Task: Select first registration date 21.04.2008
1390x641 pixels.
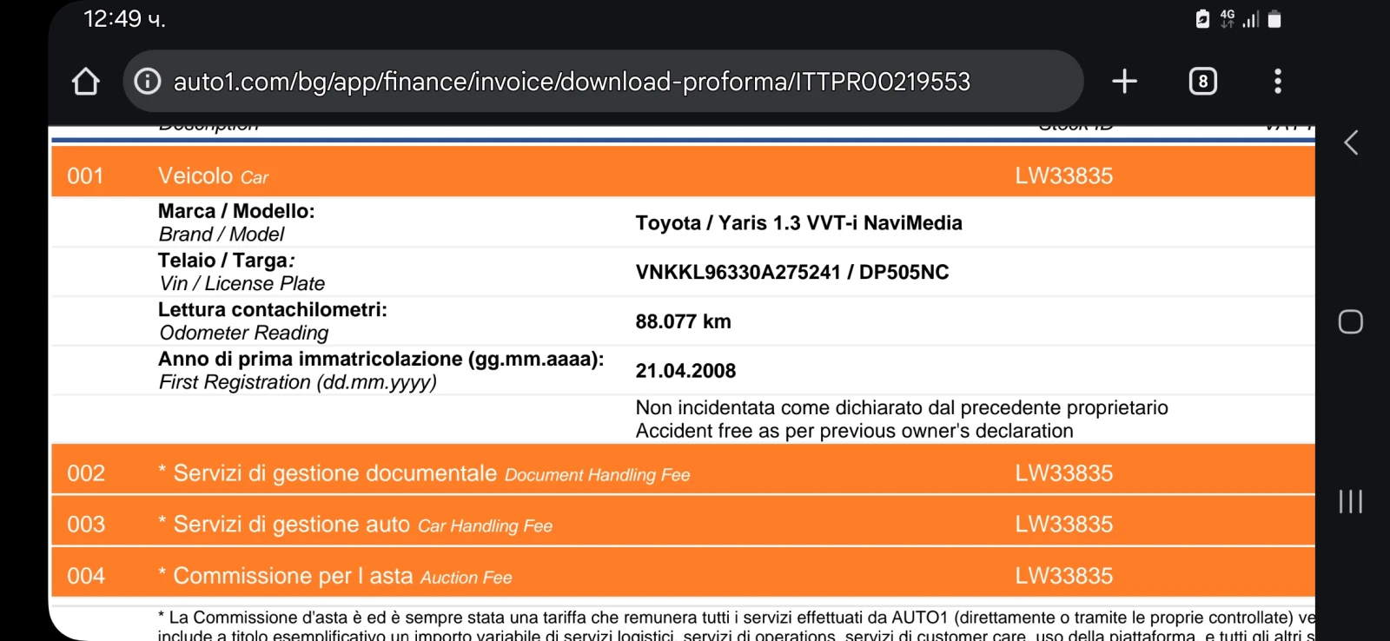Action: [x=685, y=371]
